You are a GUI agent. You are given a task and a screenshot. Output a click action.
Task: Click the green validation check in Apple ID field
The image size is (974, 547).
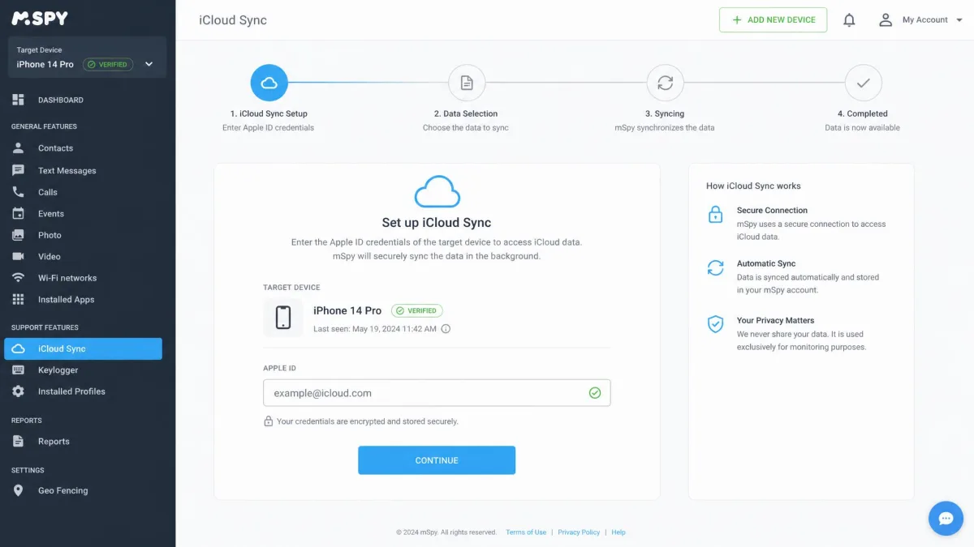click(595, 393)
